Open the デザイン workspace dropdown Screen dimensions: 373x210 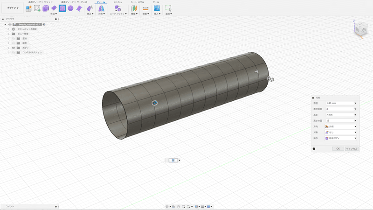click(13, 8)
